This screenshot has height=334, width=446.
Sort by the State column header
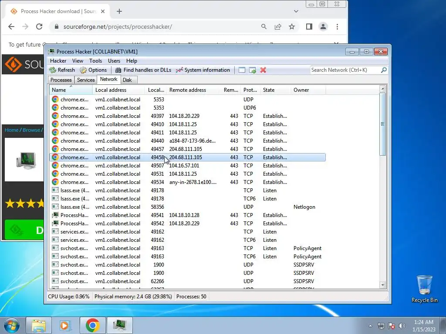[275, 90]
